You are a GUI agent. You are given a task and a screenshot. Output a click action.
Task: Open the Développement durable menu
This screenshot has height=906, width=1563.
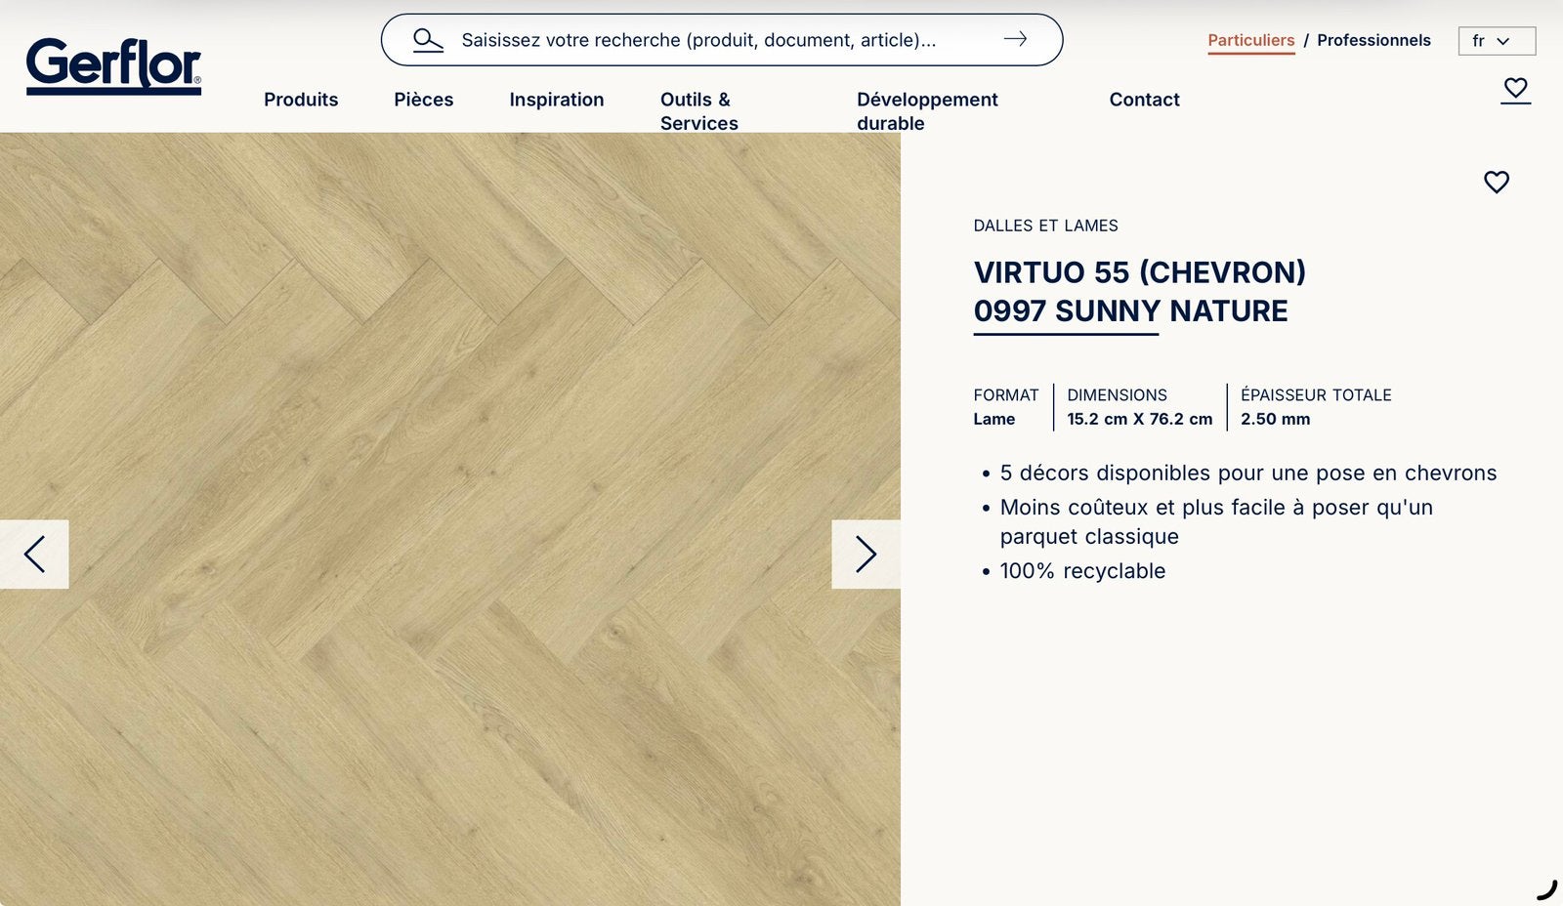[927, 111]
